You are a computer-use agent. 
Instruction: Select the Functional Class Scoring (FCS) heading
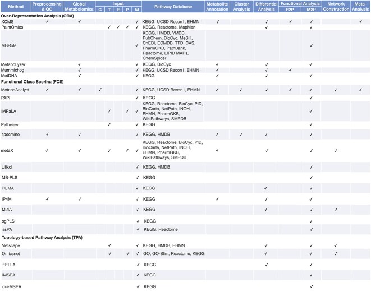click(x=33, y=82)
